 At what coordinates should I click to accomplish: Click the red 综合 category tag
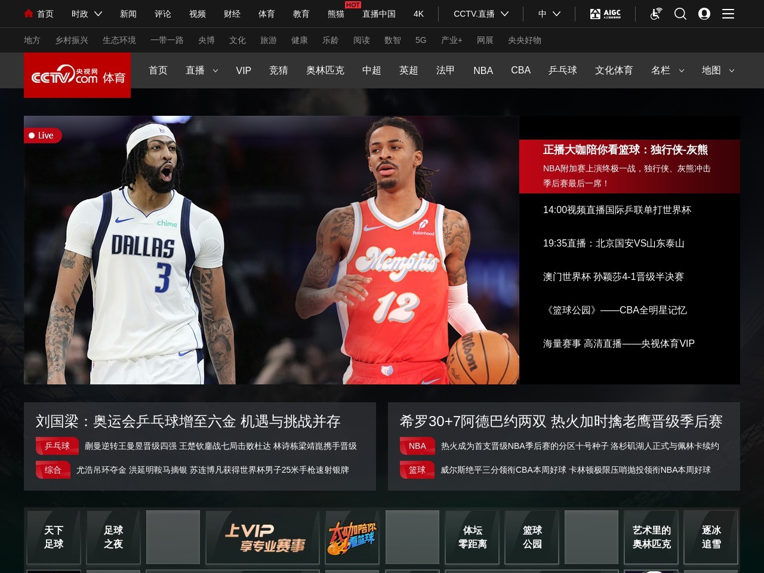(x=53, y=470)
